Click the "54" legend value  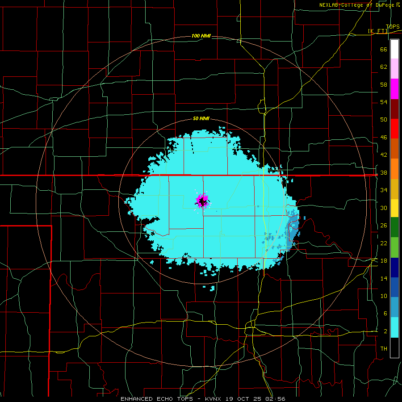point(384,102)
